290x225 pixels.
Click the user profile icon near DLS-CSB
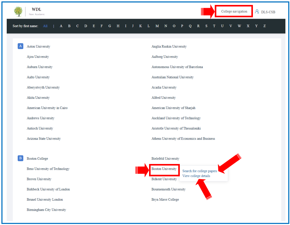pyautogui.click(x=257, y=11)
